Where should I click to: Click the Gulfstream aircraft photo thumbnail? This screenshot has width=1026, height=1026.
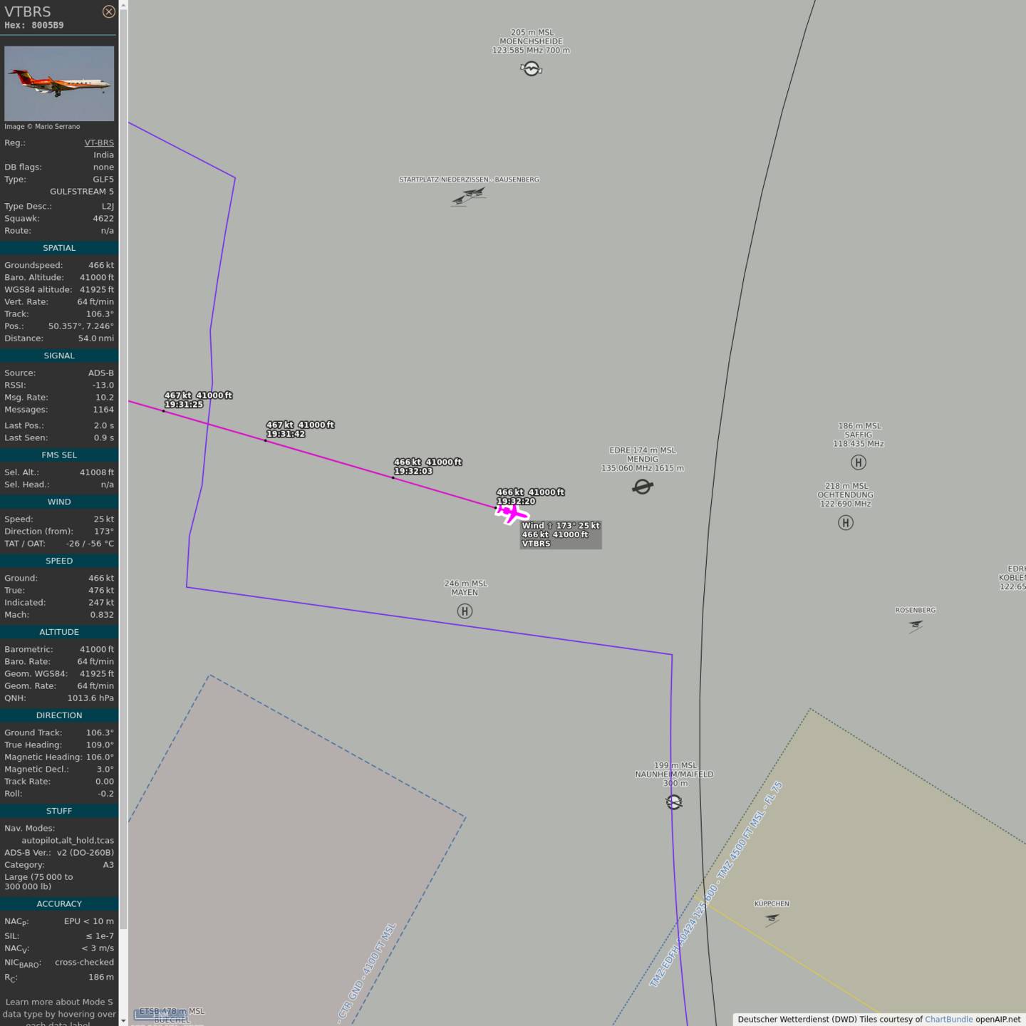[59, 83]
